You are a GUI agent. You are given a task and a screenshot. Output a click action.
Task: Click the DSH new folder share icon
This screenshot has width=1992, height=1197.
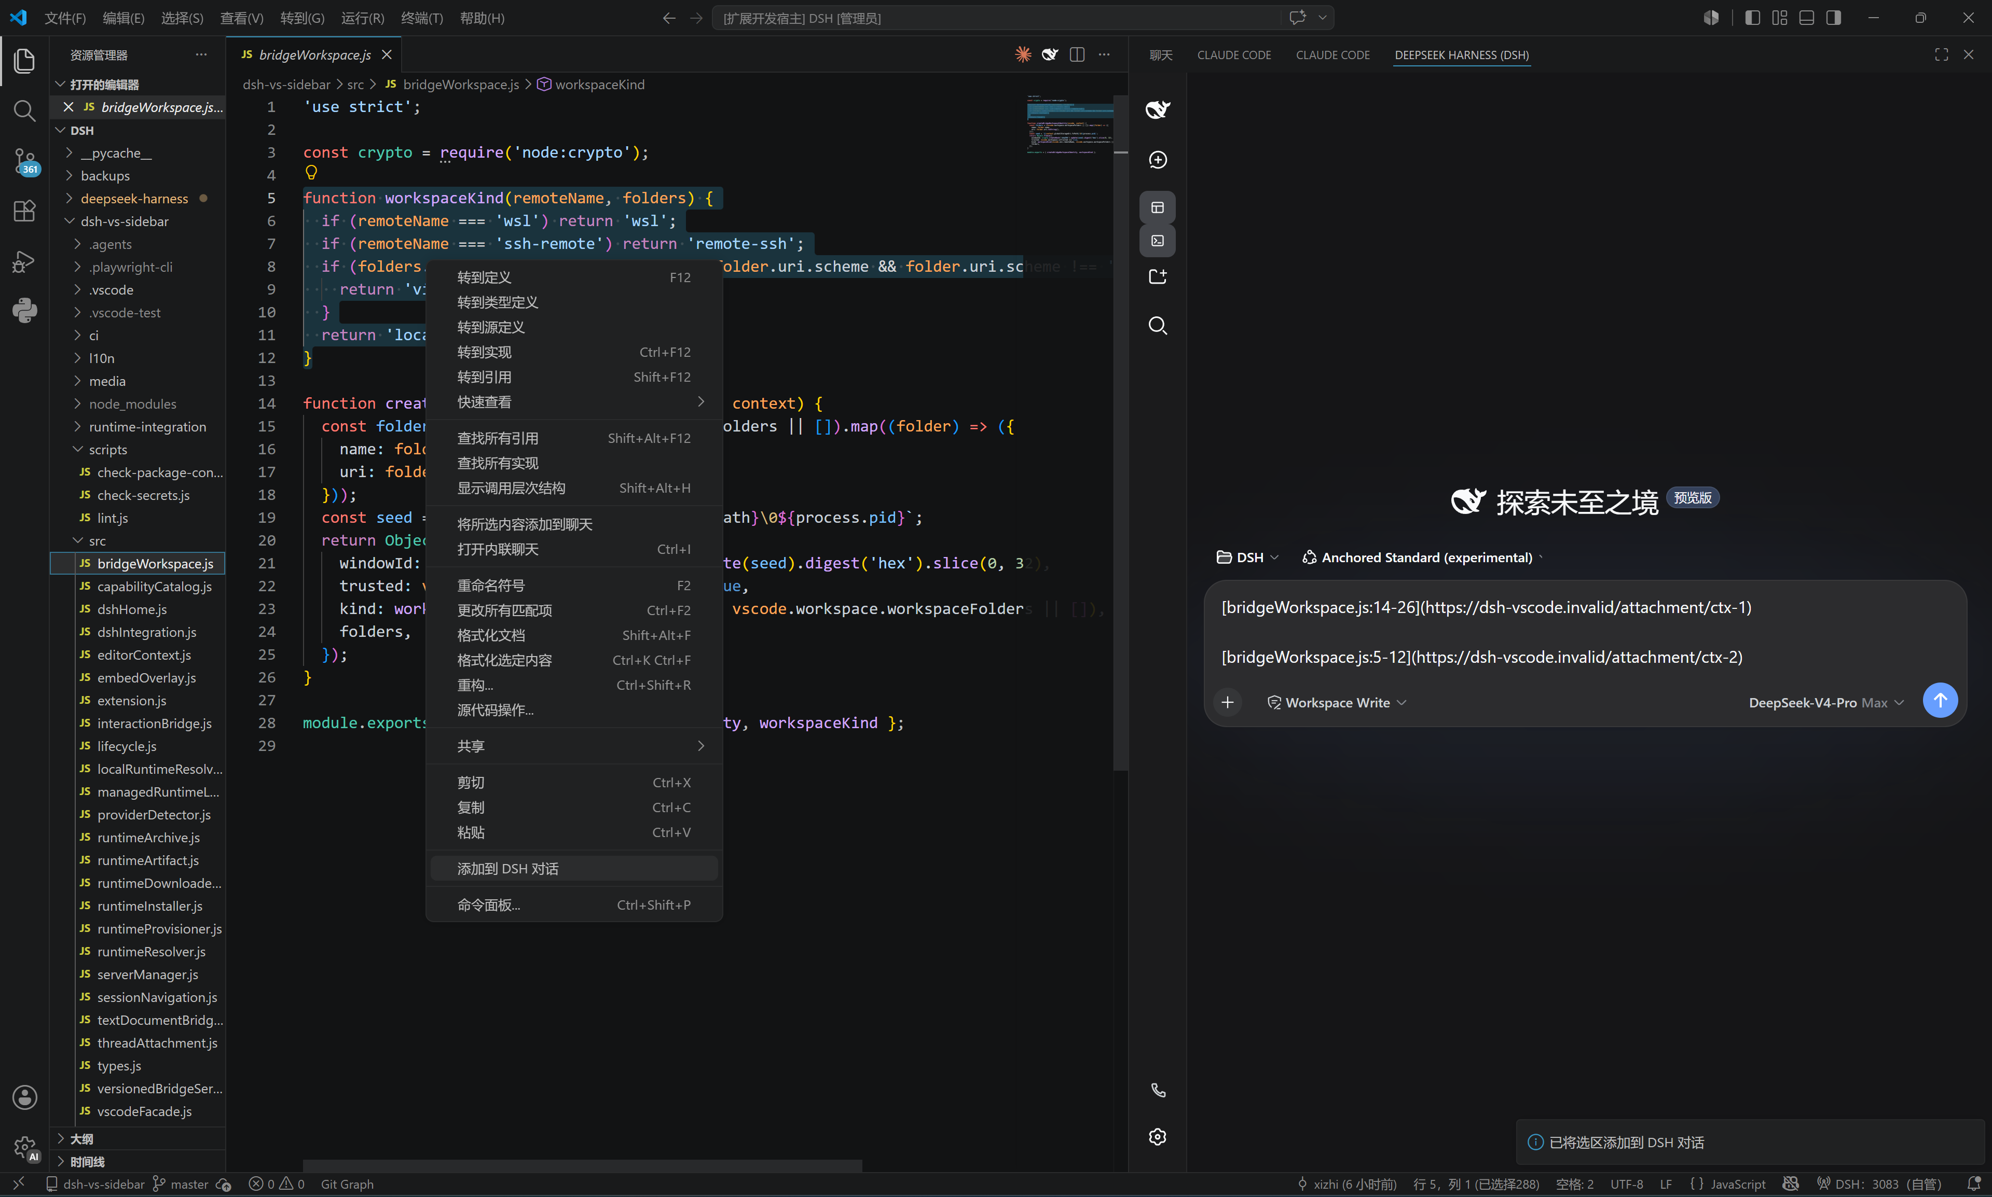[x=1158, y=276]
